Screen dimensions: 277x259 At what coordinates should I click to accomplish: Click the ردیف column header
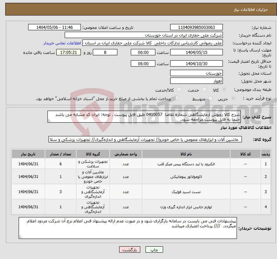point(266,154)
